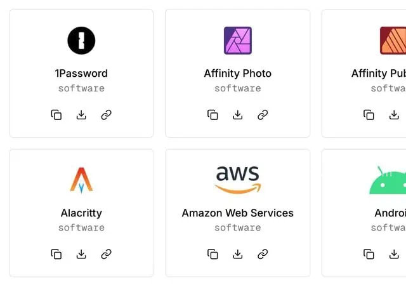Screen dimensions: 406x285
Task: Copy the Affinity Publisher icon
Action: point(369,115)
